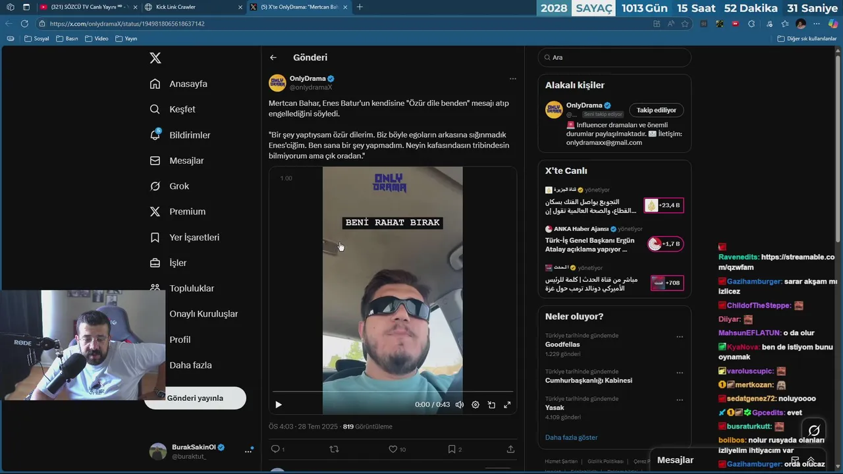
Task: Open Keşfet explore page
Action: coord(173,109)
